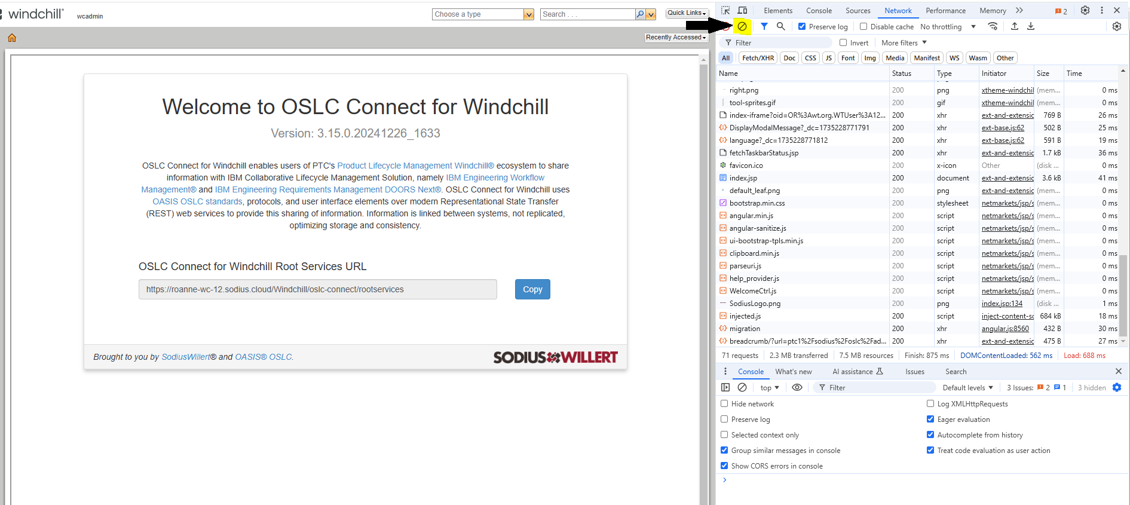Screen dimensions: 1130x505
Task: Click the bootstrap.min.css request
Action: pos(757,203)
